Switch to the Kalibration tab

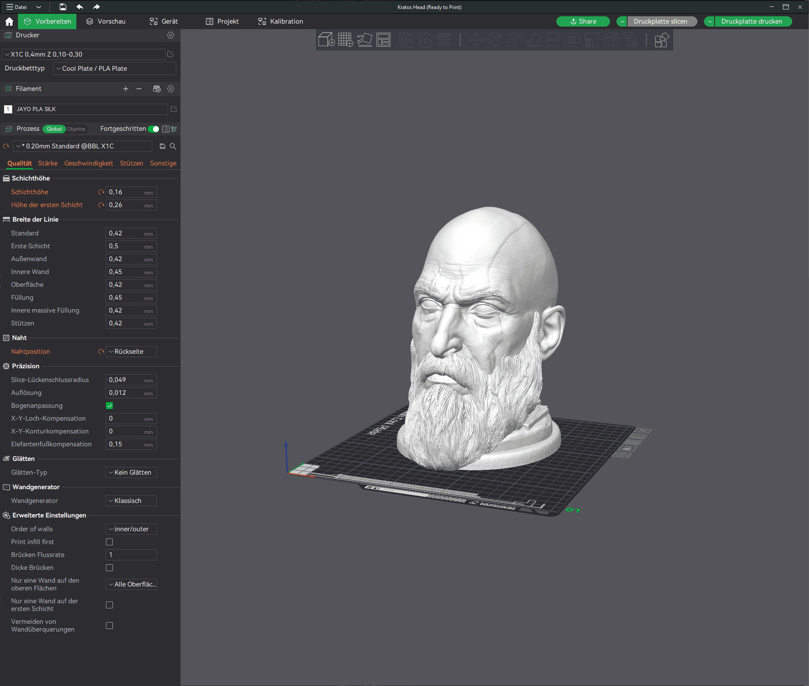pos(281,21)
